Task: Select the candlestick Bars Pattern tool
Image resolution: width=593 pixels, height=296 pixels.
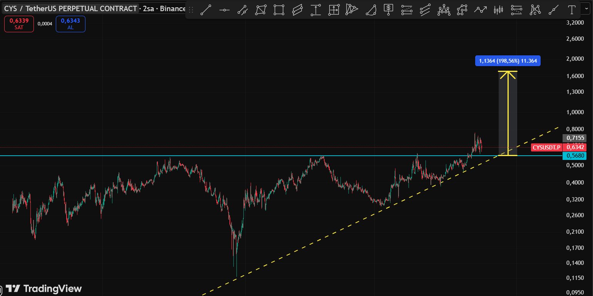Action: [499, 10]
